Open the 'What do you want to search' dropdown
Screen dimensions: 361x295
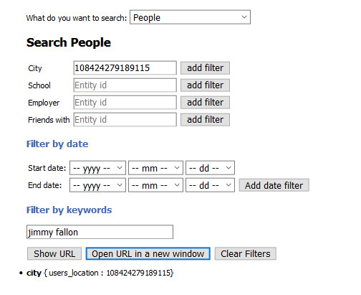(x=190, y=17)
